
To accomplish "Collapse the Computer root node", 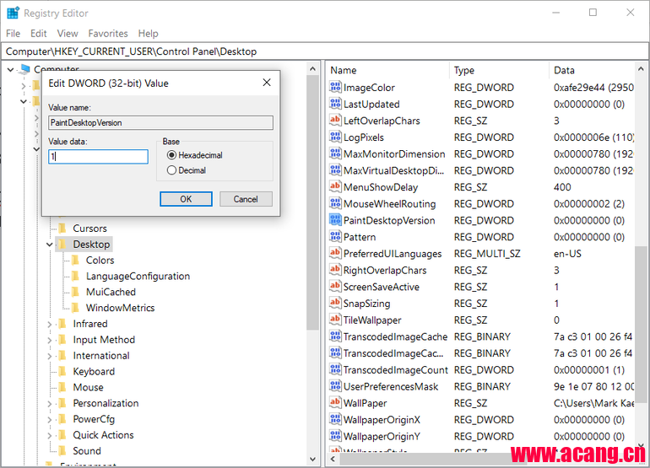I will (10, 70).
